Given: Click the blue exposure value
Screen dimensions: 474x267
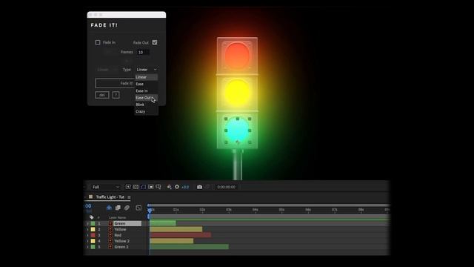Looking at the screenshot, I should tap(185, 187).
